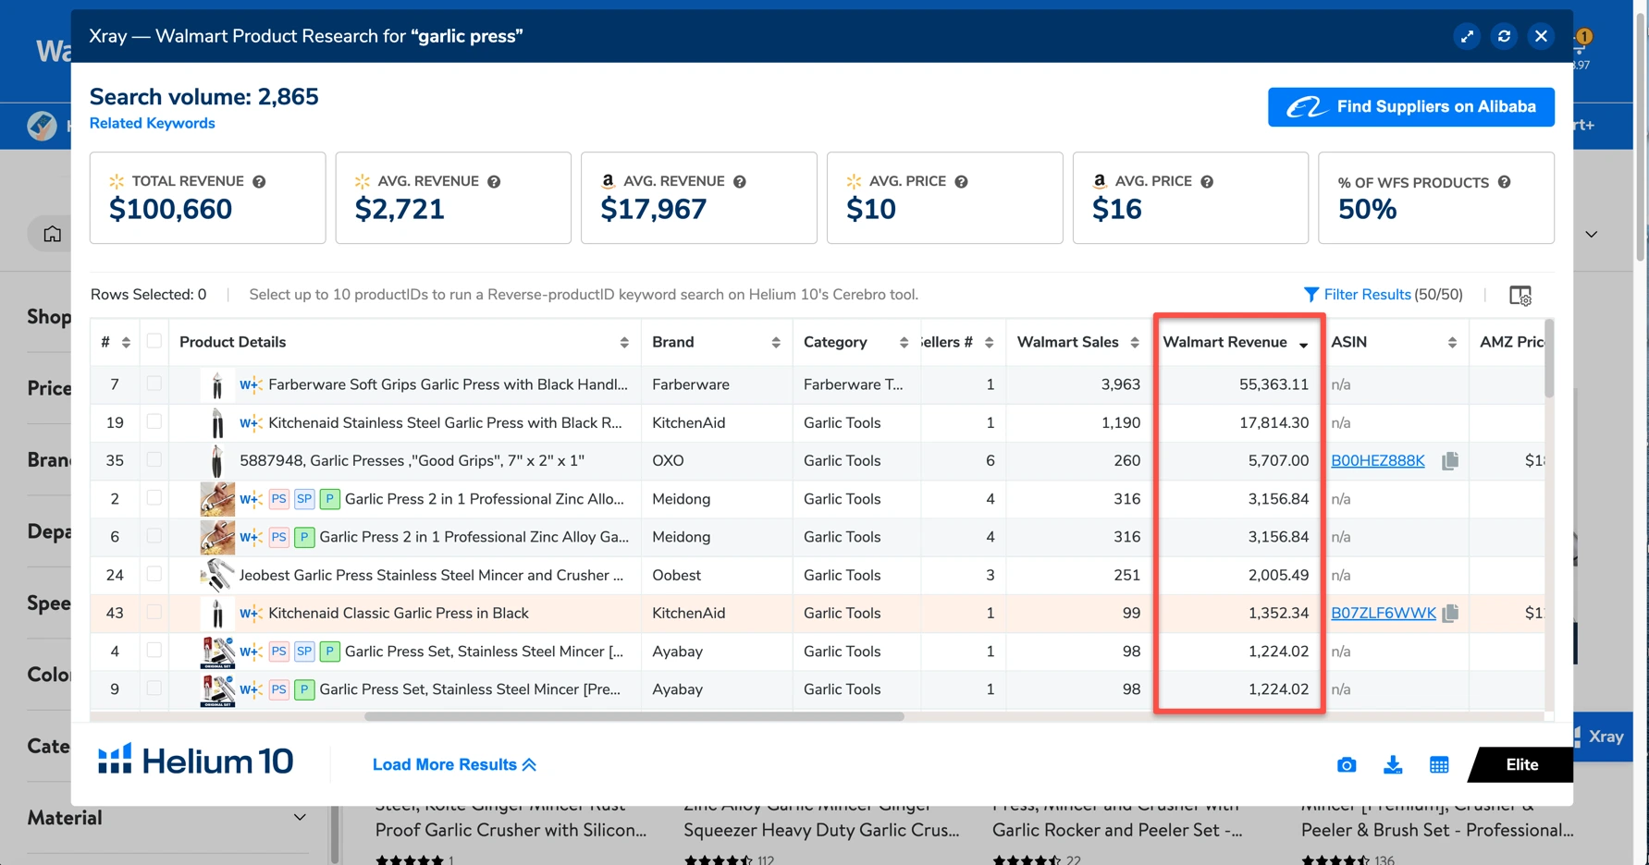Click the download results icon
The height and width of the screenshot is (865, 1649).
pyautogui.click(x=1393, y=764)
